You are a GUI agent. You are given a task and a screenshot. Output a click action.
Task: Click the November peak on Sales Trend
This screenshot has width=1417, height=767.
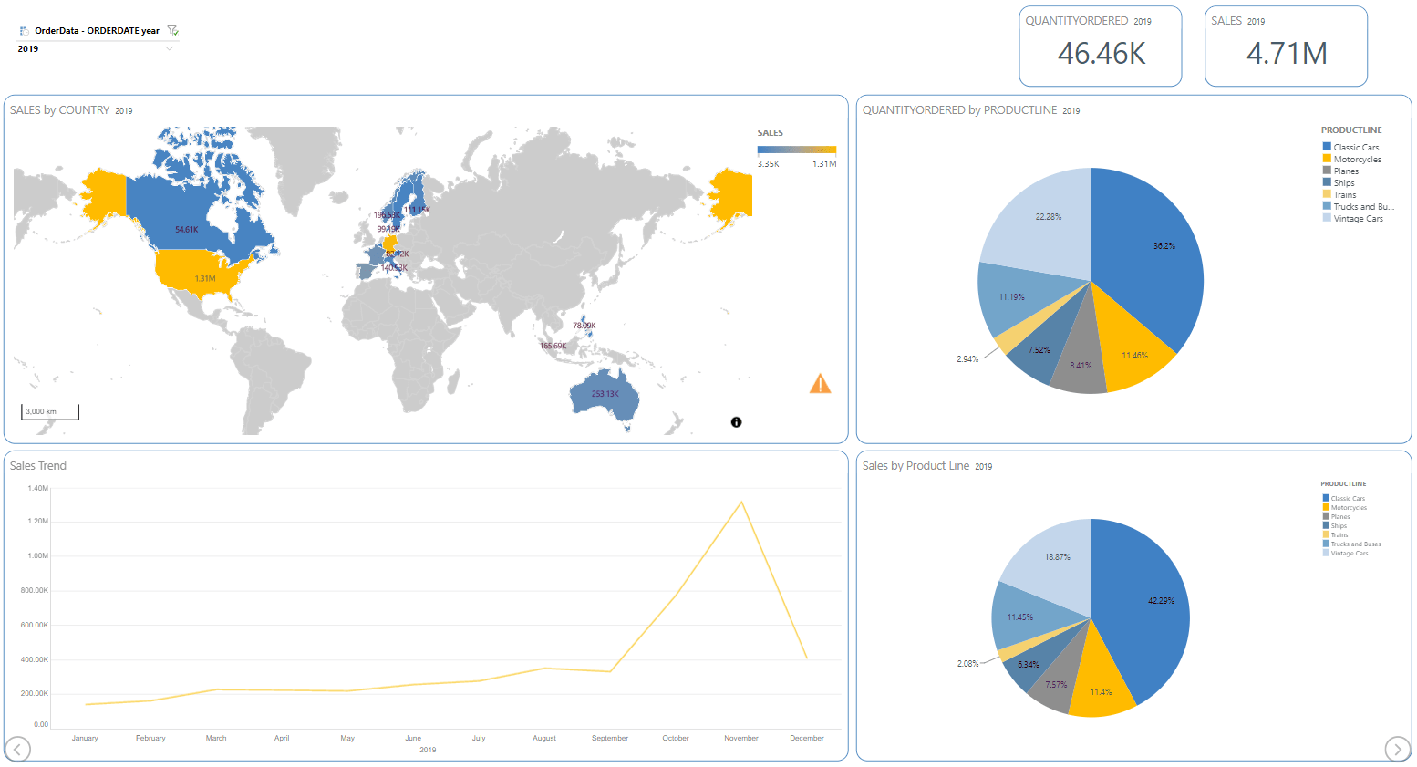[x=741, y=502]
